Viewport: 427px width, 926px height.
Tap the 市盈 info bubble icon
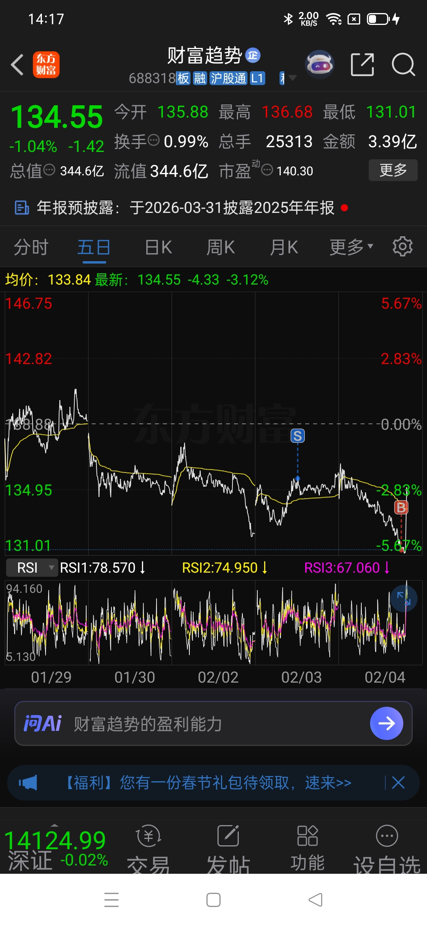[x=267, y=170]
